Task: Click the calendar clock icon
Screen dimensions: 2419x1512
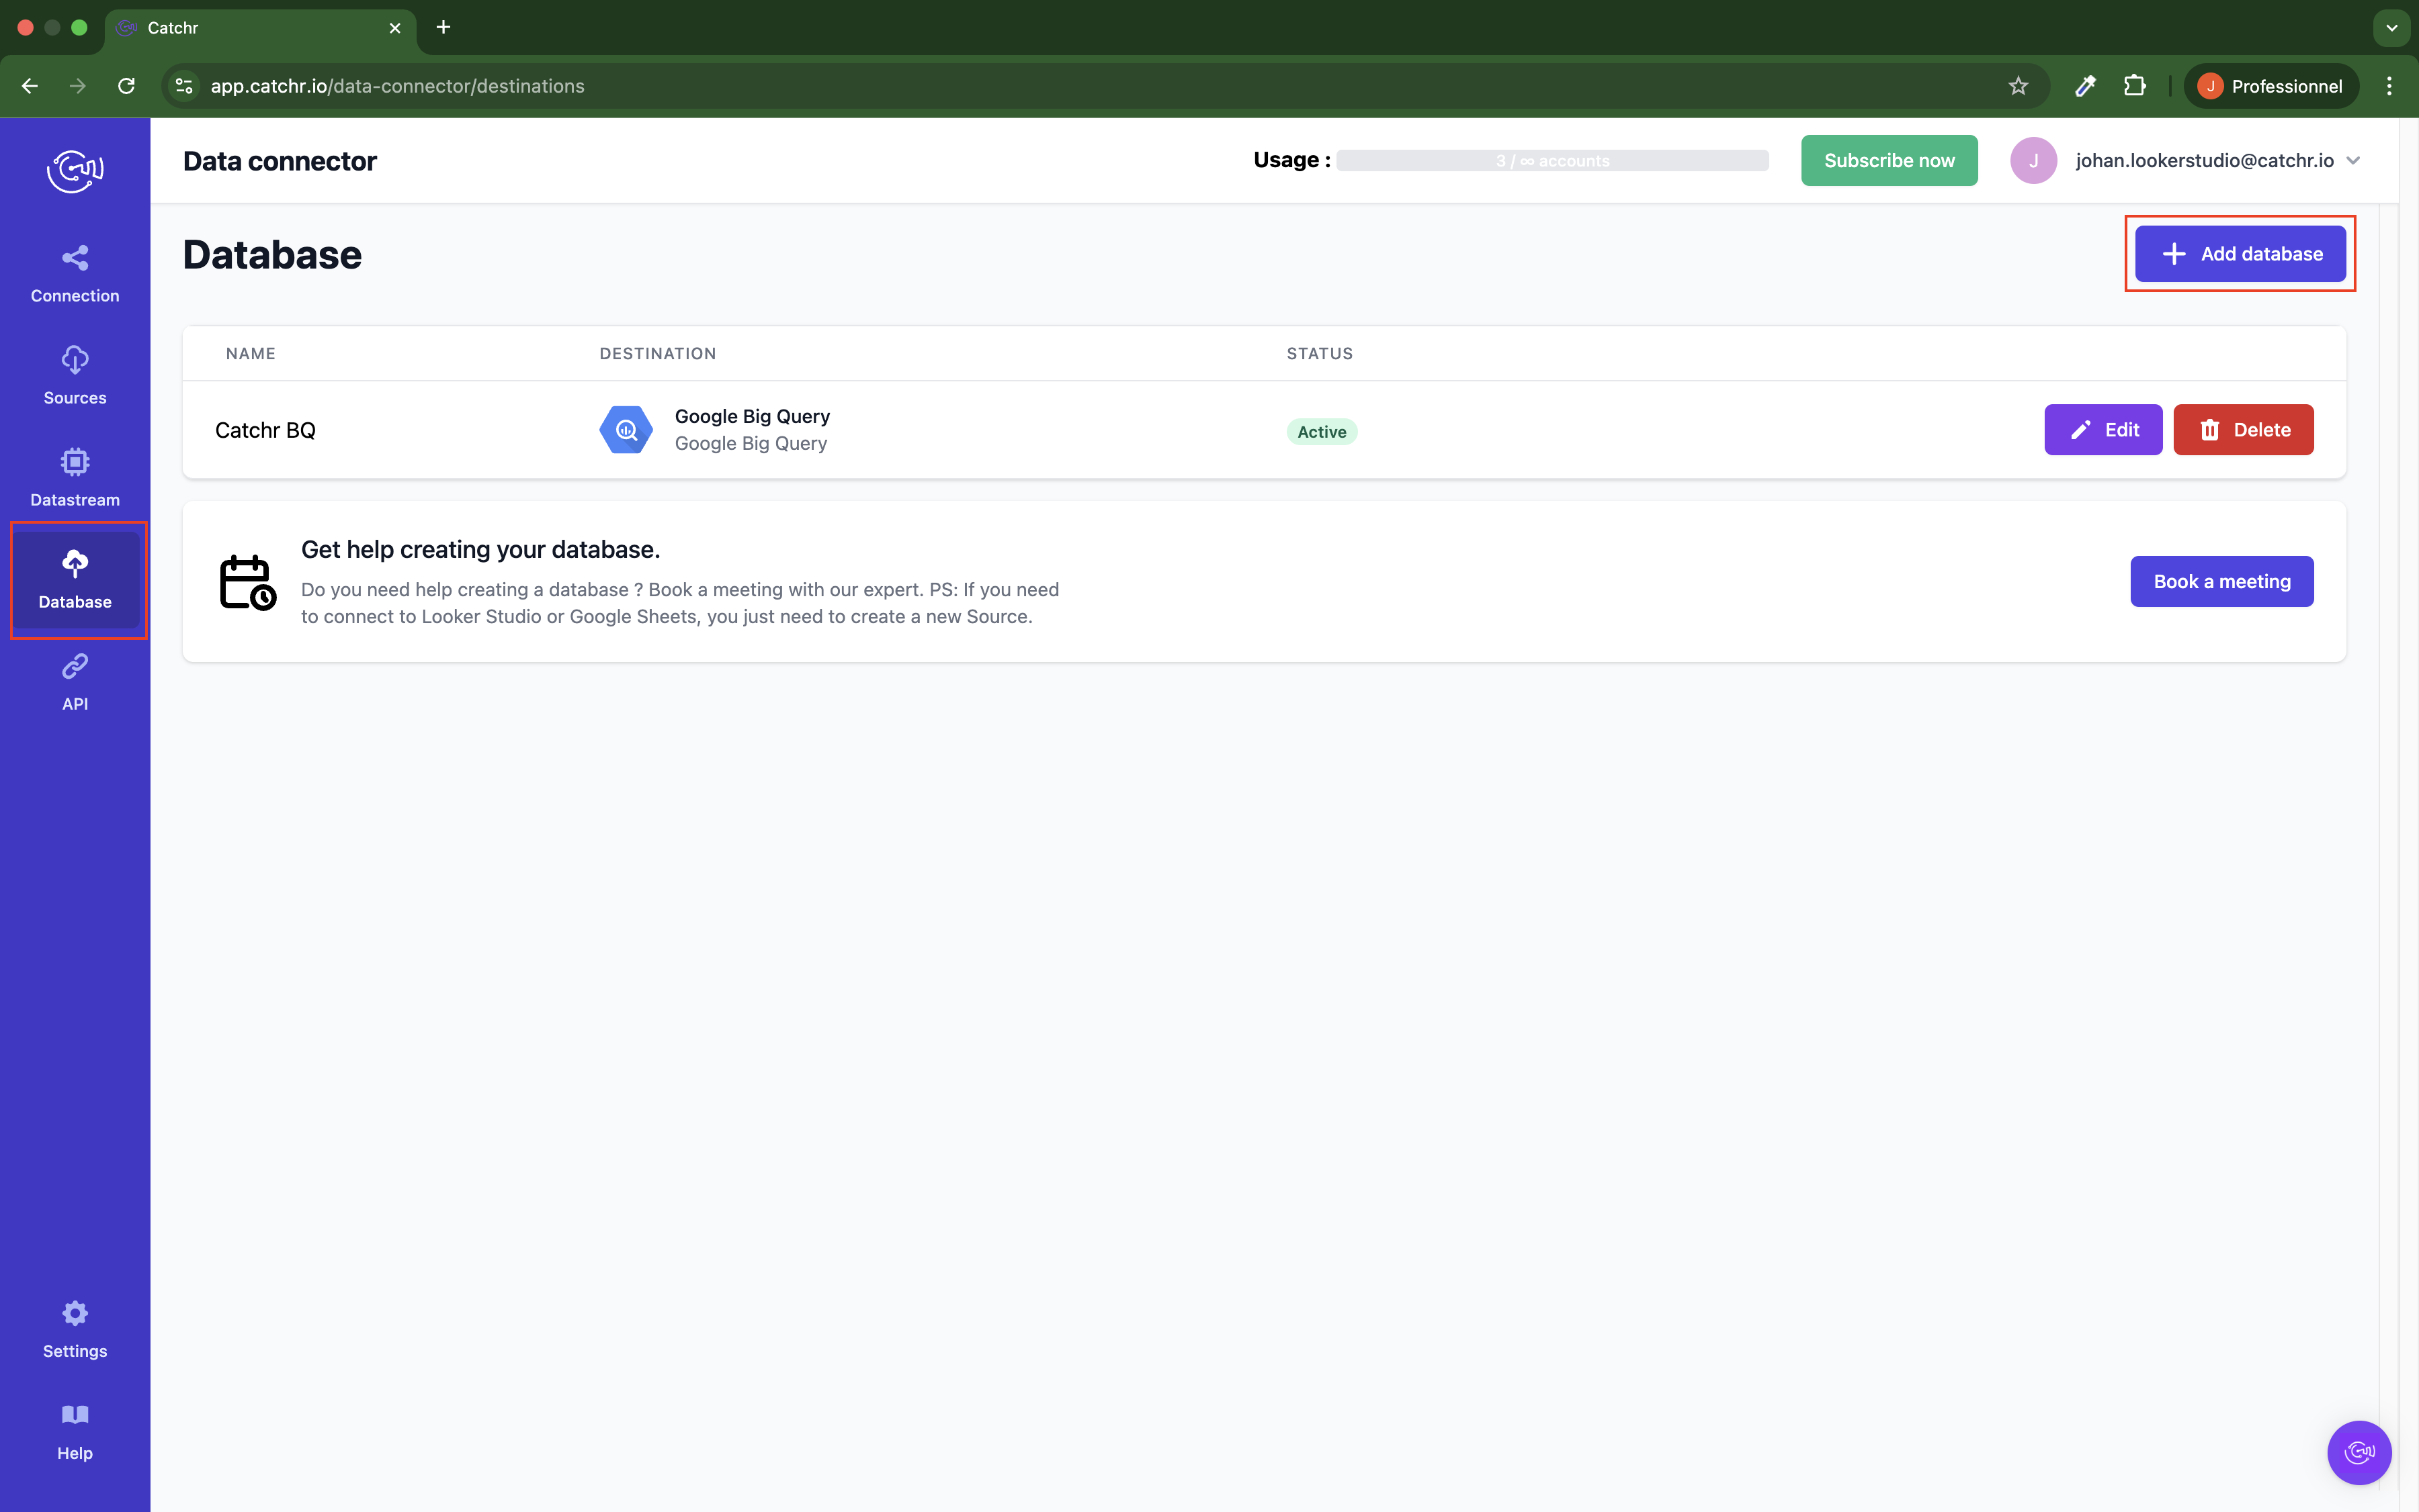Action: pos(247,582)
